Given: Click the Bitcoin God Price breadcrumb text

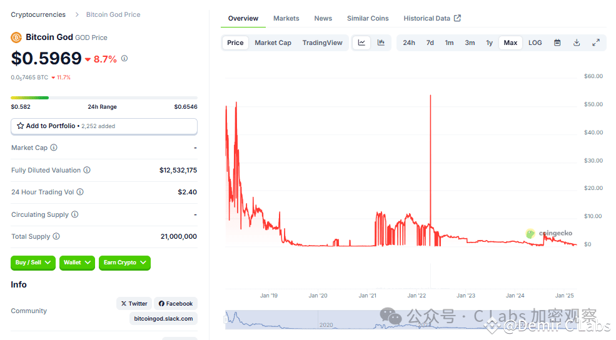Looking at the screenshot, I should coord(113,14).
